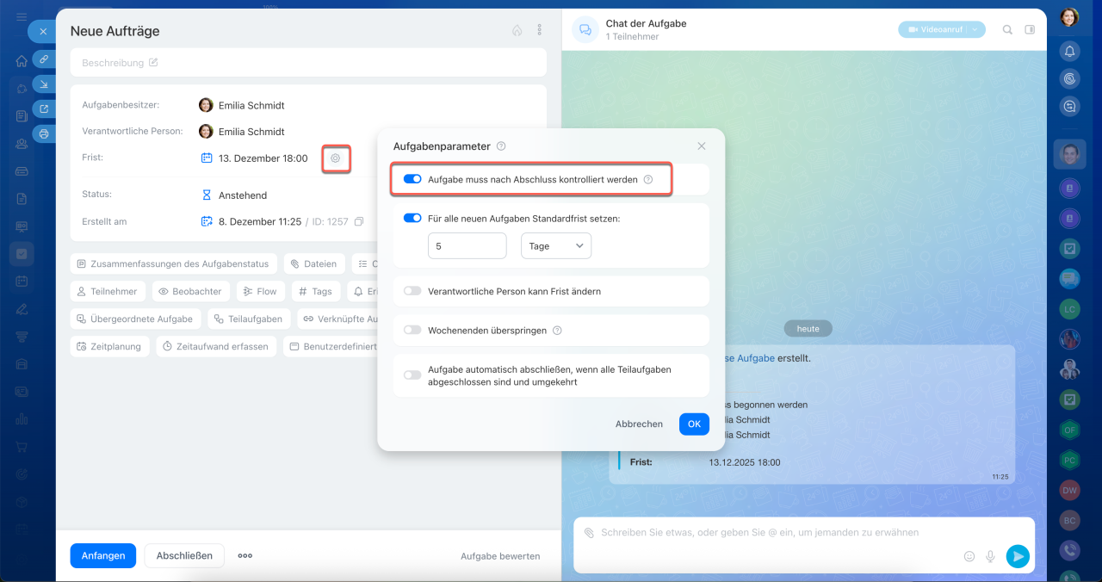Image resolution: width=1102 pixels, height=582 pixels.
Task: Click the Teilaufgaben chip
Action: (x=248, y=319)
